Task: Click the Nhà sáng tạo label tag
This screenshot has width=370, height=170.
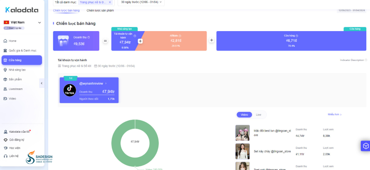Action: click(x=124, y=29)
